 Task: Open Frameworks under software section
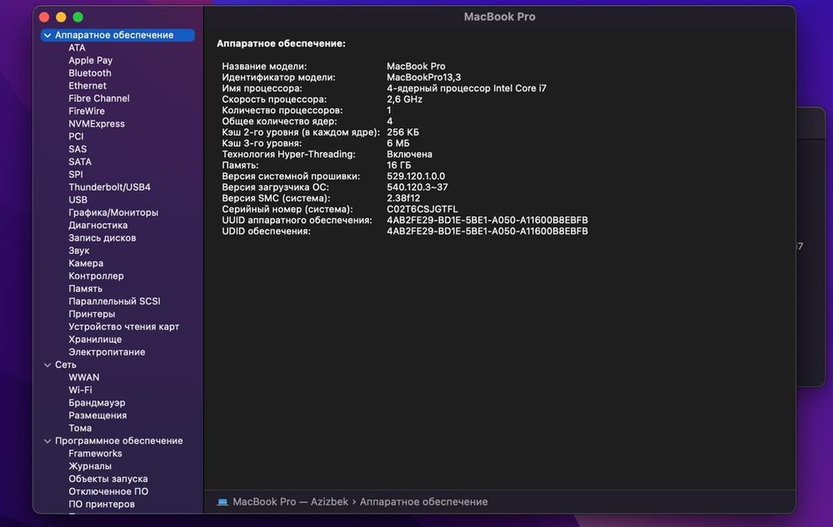coord(95,454)
